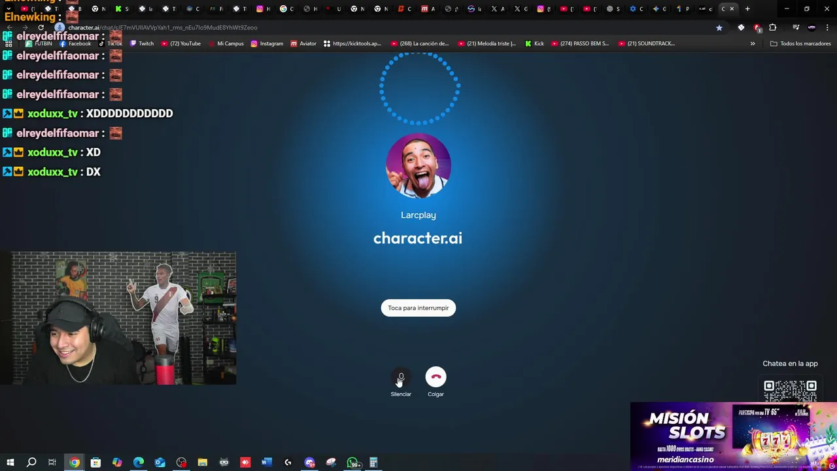Open Task View on the taskbar

(x=52, y=462)
